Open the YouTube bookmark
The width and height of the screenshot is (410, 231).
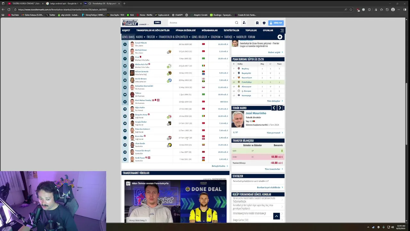point(13,15)
